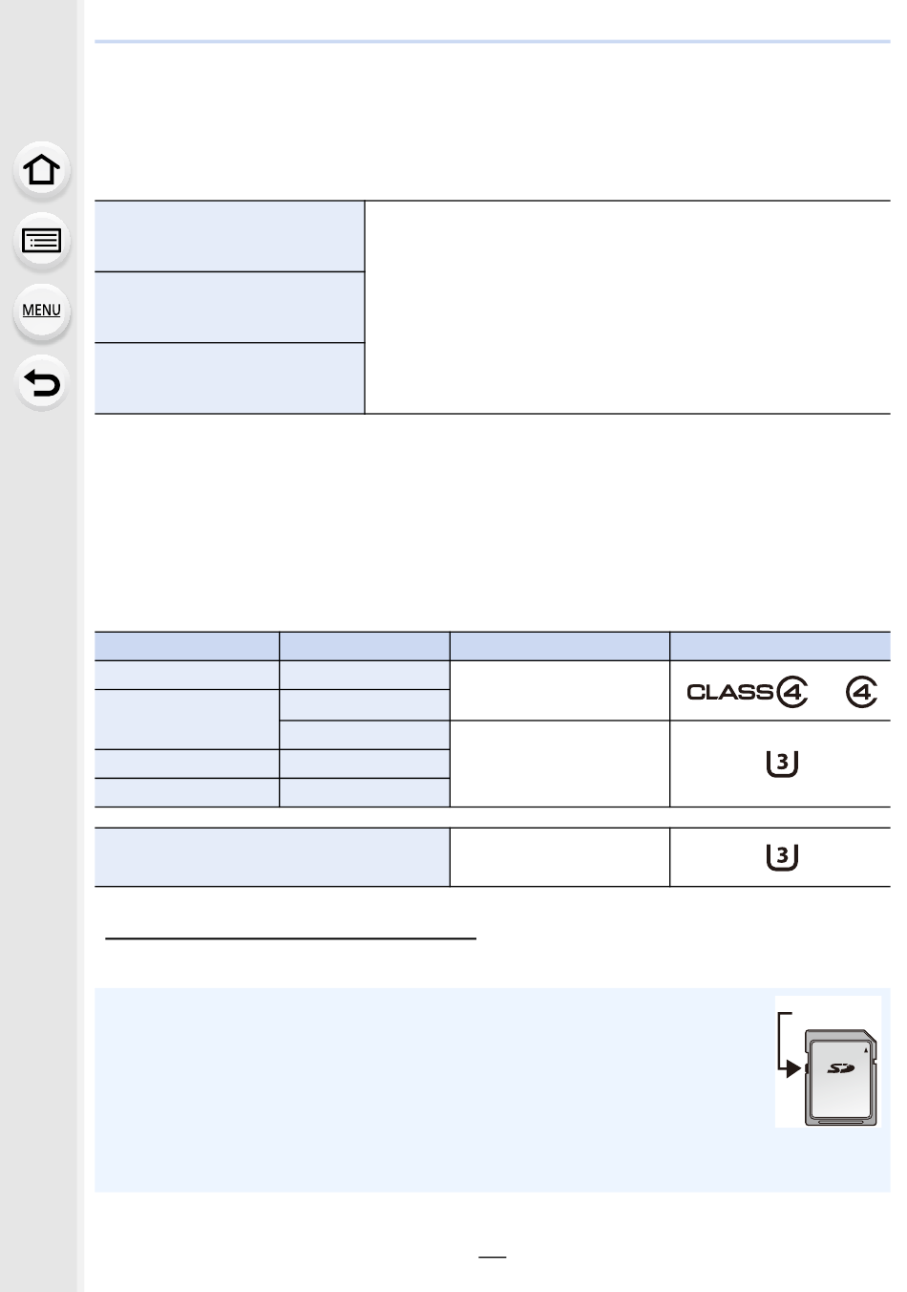Select the UHS U3 symbol in the main table
907x1292 pixels.
click(782, 764)
